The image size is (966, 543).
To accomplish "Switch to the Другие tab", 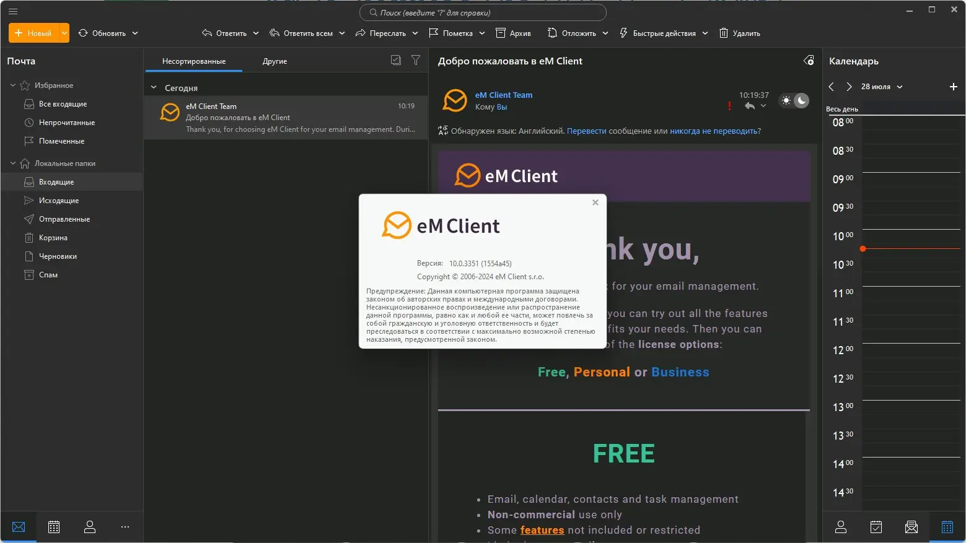I will (274, 61).
